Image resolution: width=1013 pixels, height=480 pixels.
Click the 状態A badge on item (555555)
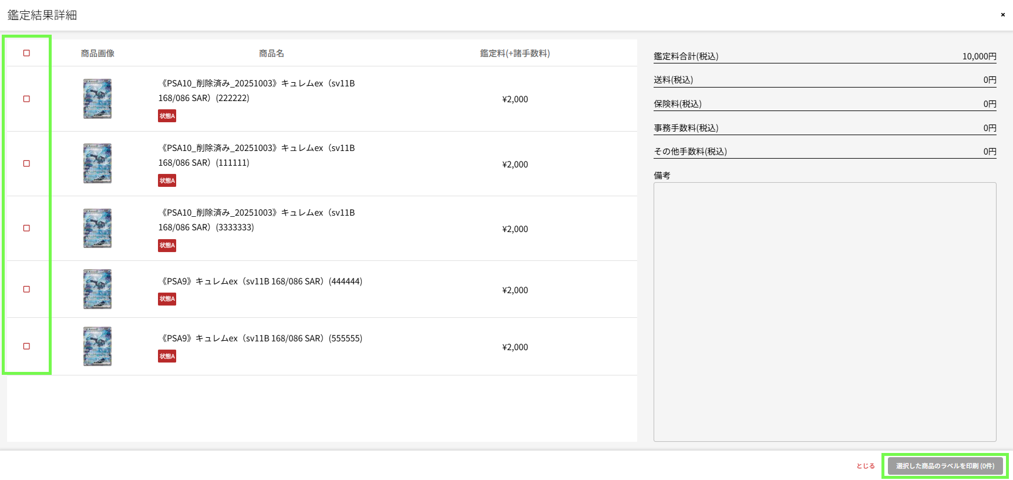pos(167,356)
